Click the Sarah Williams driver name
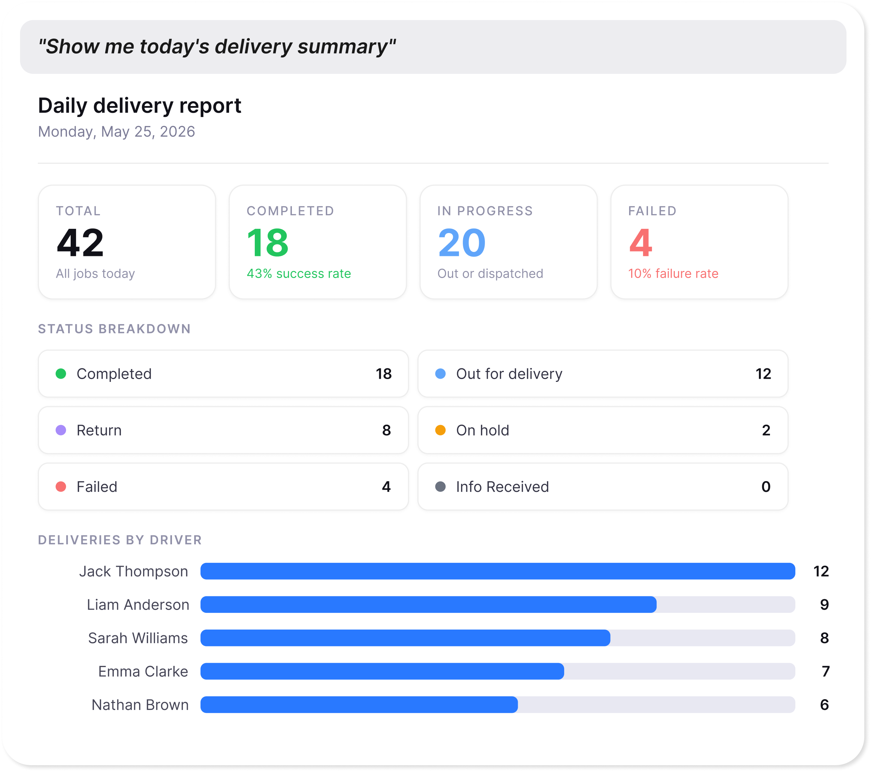This screenshot has width=871, height=772. (138, 638)
